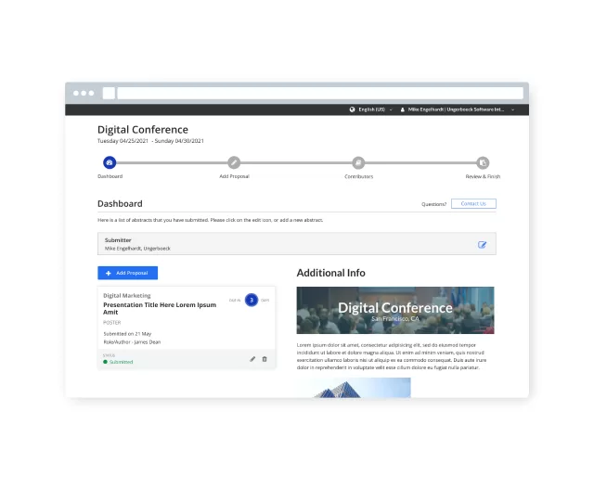Open the Review & Finish step icon

point(483,163)
